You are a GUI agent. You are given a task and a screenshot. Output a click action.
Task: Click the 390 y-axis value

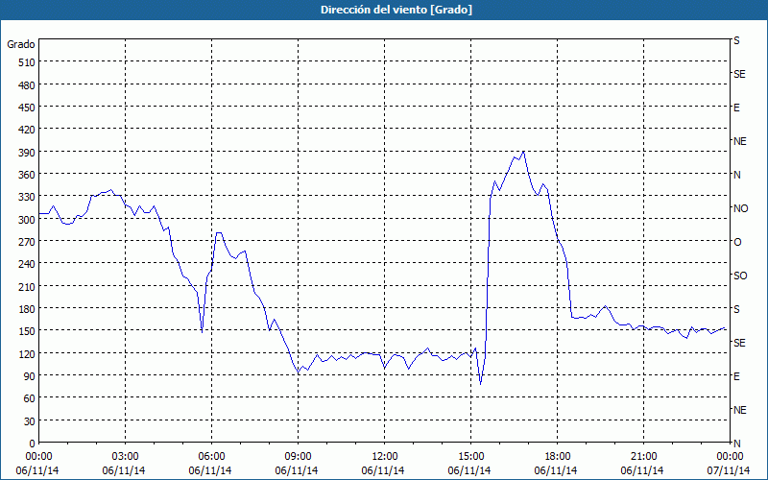28,153
